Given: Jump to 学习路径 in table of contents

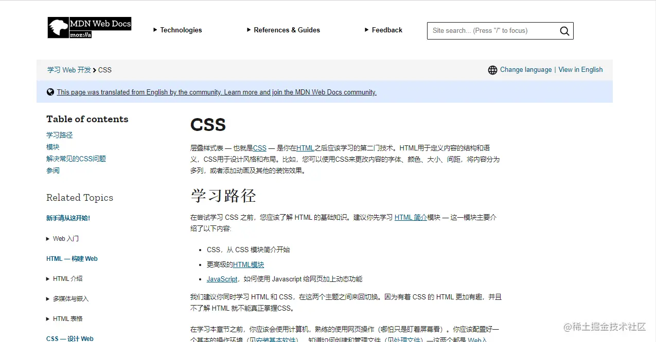Looking at the screenshot, I should (60, 135).
